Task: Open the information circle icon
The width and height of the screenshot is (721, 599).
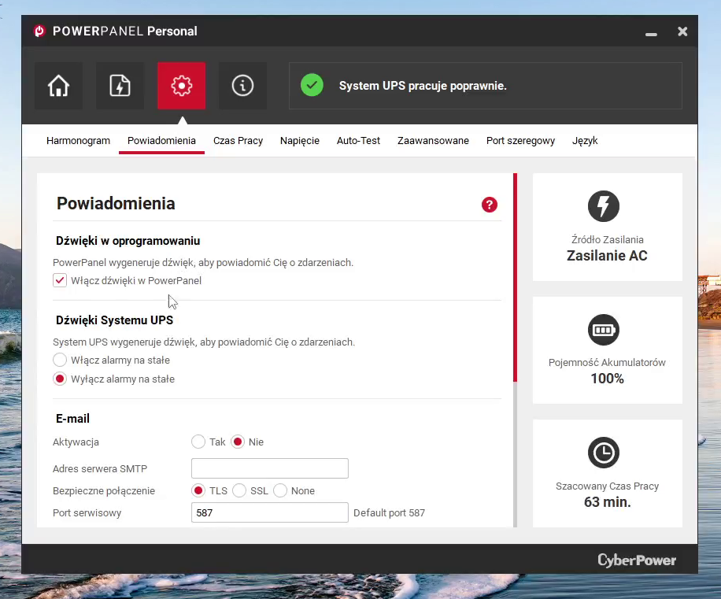Action: tap(242, 86)
